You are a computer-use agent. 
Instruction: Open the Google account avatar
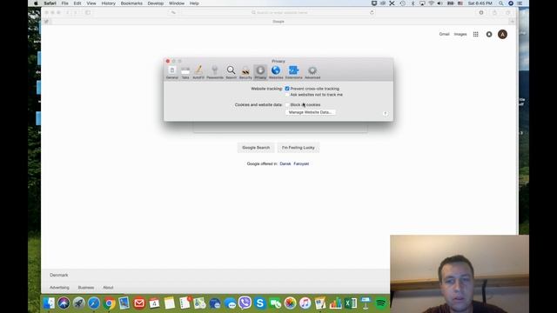[x=502, y=34]
